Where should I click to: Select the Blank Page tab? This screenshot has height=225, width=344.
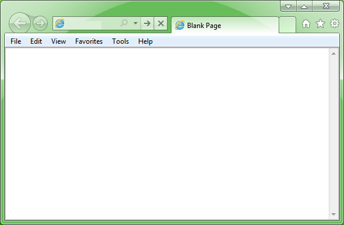225,25
